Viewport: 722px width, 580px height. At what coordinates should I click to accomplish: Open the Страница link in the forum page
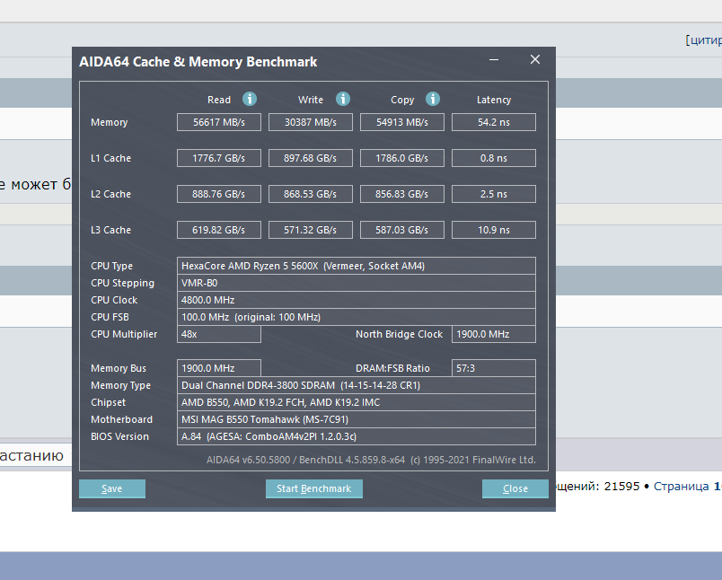(681, 486)
